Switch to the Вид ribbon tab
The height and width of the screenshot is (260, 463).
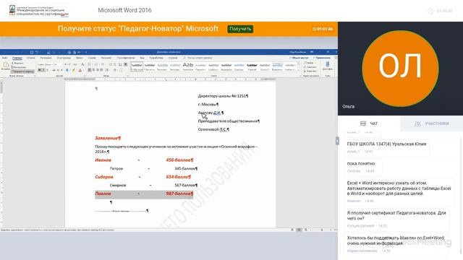[142, 58]
